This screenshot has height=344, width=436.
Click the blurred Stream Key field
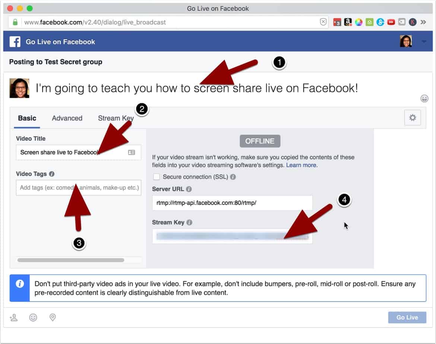232,236
